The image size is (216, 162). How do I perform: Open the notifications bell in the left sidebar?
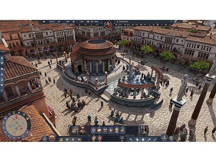tap(2, 63)
